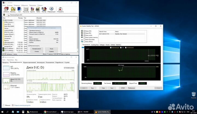Click CPUID button in AIDA64

pyautogui.click(x=123, y=88)
